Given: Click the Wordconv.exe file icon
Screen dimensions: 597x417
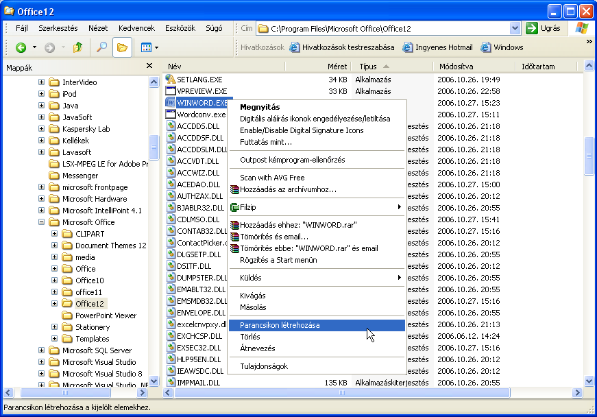Looking at the screenshot, I should coord(170,115).
